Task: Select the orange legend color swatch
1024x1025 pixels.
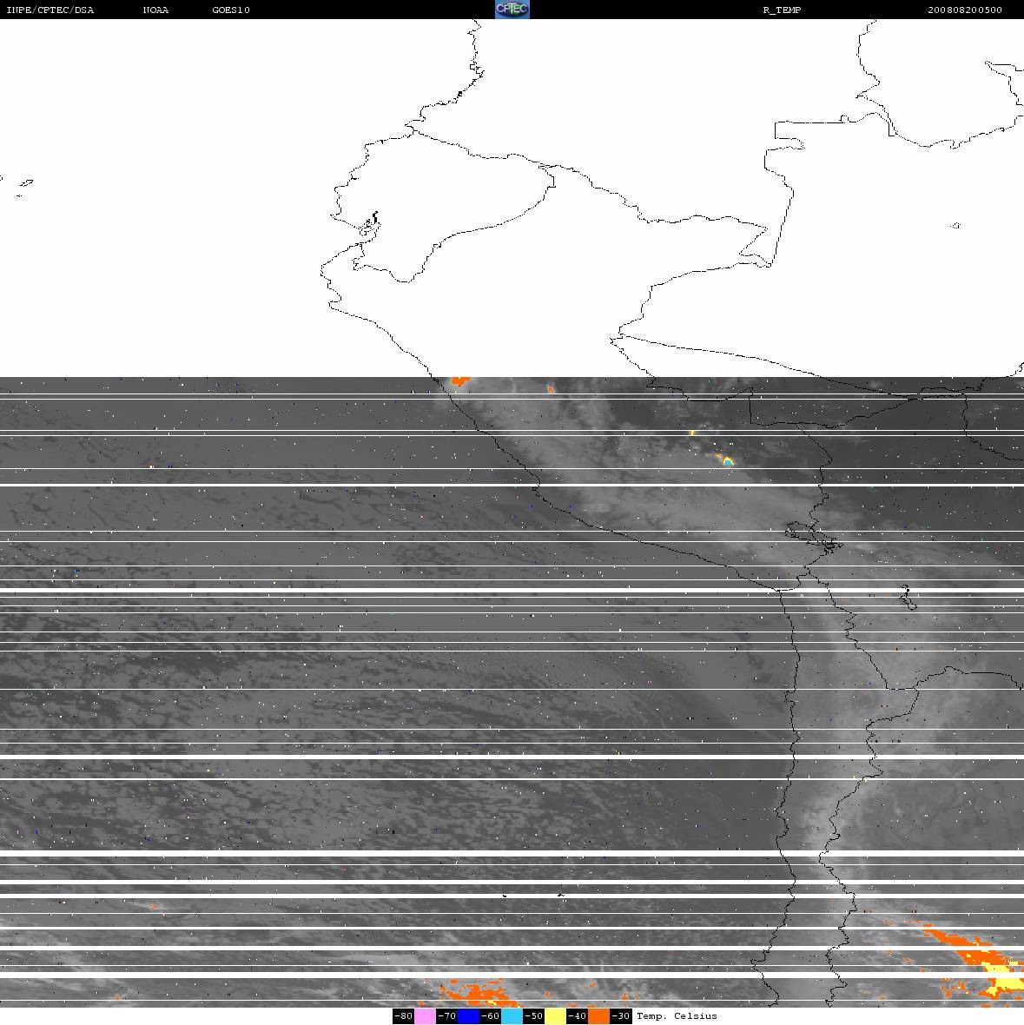Action: point(599,1015)
